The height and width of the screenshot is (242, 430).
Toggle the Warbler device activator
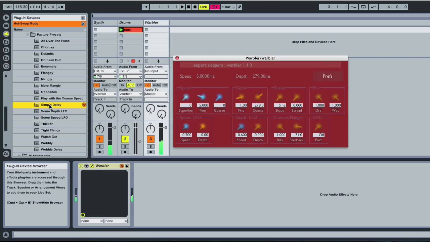(81, 166)
